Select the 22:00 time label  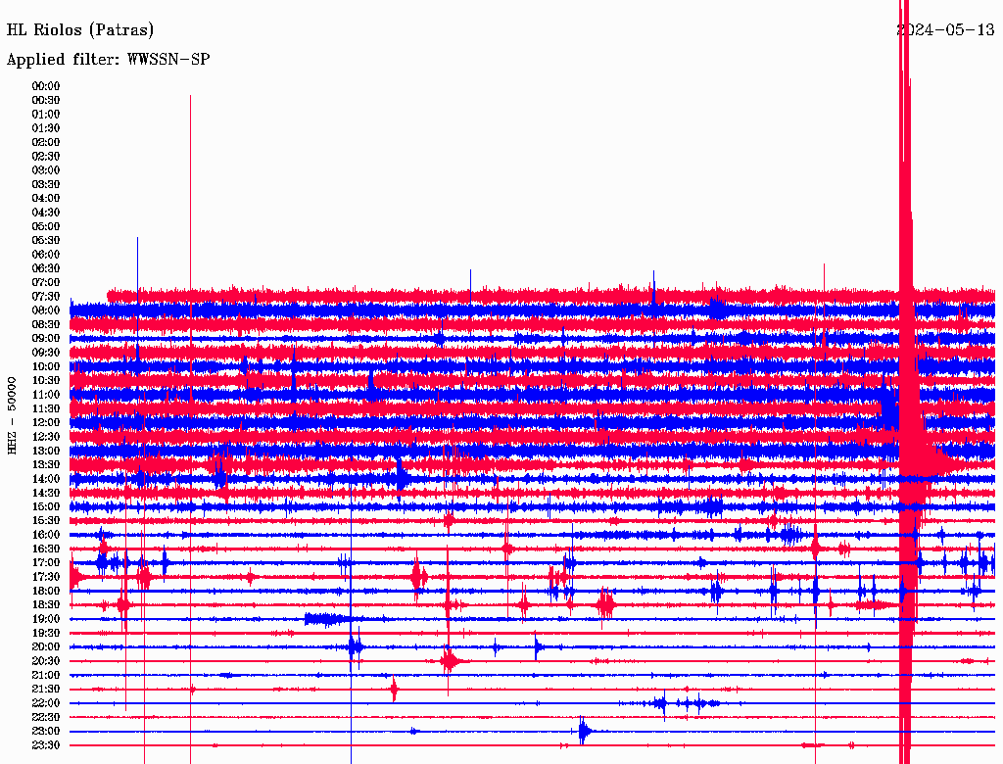pyautogui.click(x=46, y=703)
